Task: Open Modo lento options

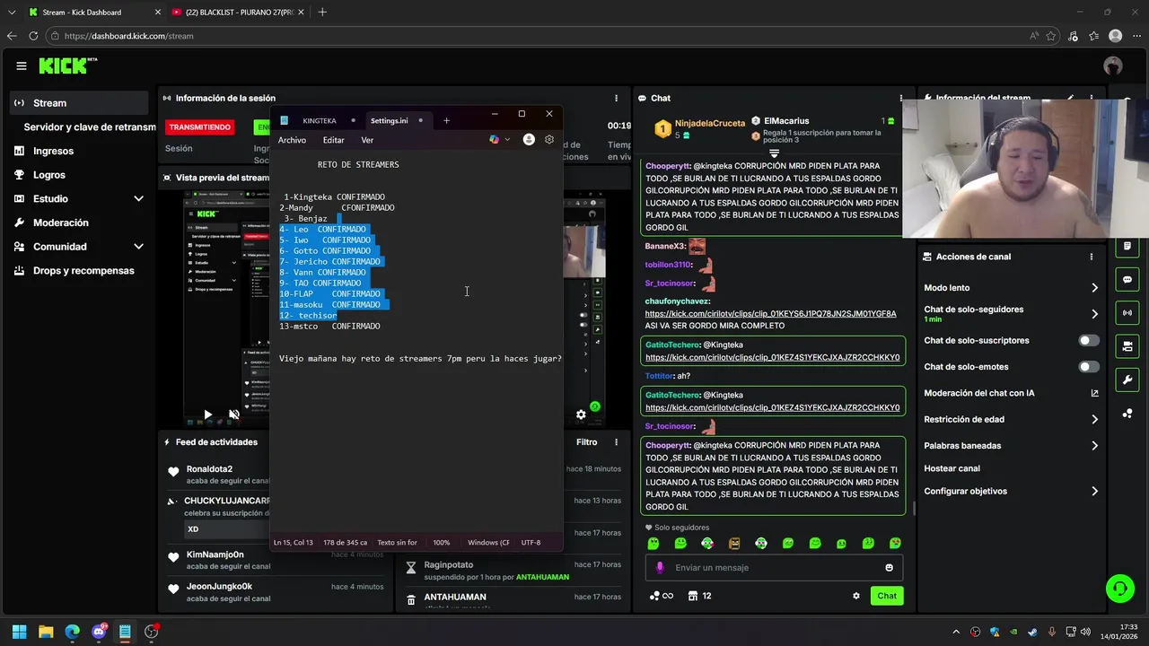Action: (1094, 288)
